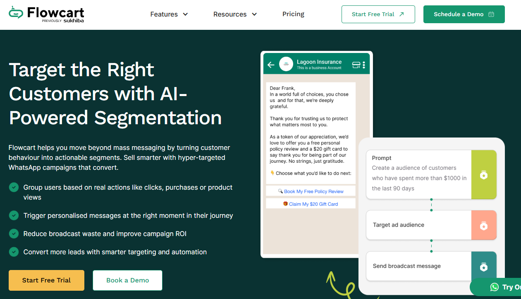Viewport: 521px width, 299px height.
Task: Click the Schedule a Demo button
Action: pos(464,14)
